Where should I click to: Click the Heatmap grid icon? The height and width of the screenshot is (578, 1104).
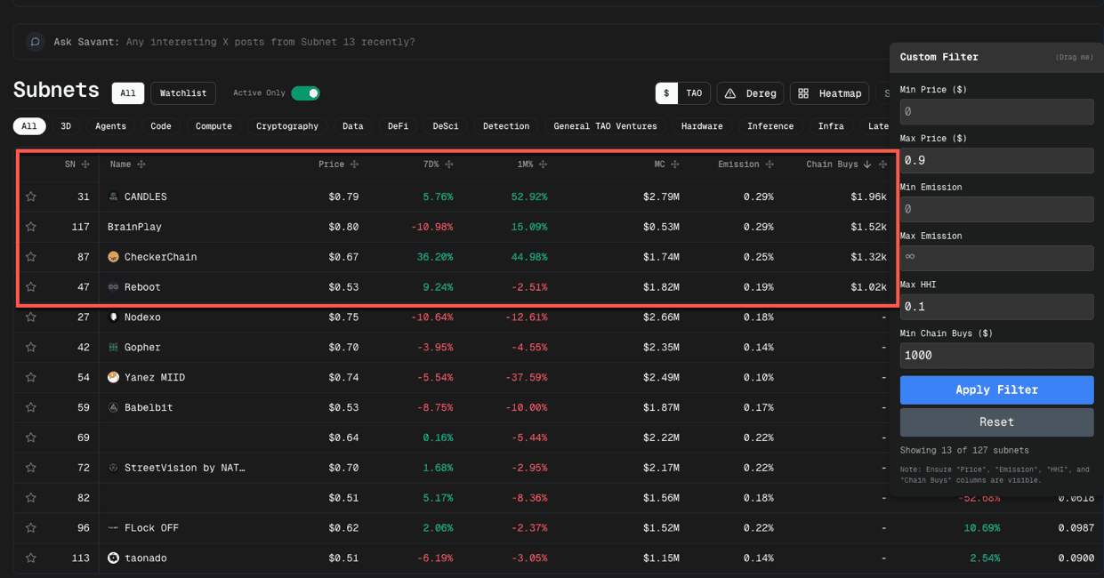(x=803, y=93)
